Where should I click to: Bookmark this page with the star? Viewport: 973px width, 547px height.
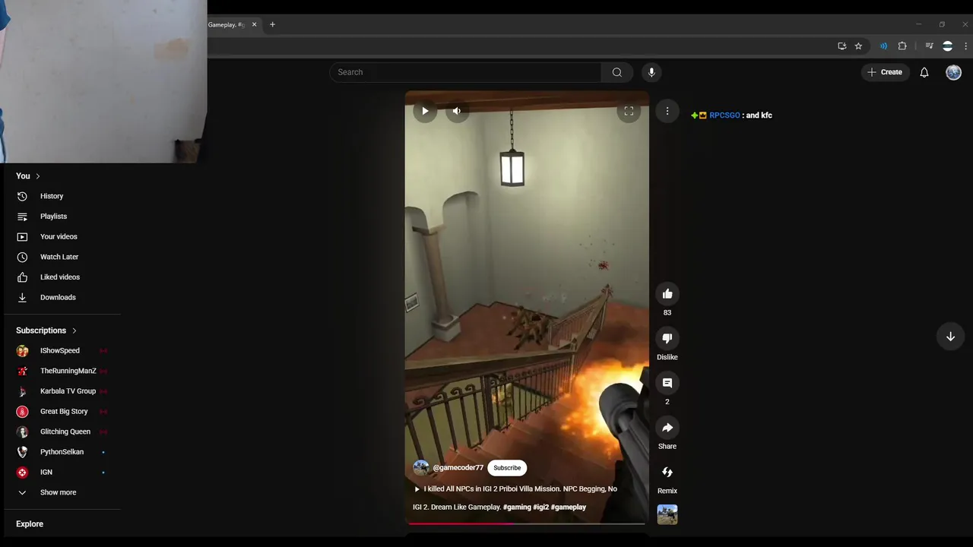coord(858,46)
